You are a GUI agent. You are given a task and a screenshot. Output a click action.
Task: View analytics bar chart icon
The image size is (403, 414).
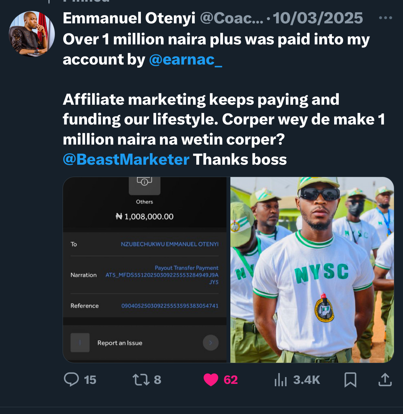281,380
